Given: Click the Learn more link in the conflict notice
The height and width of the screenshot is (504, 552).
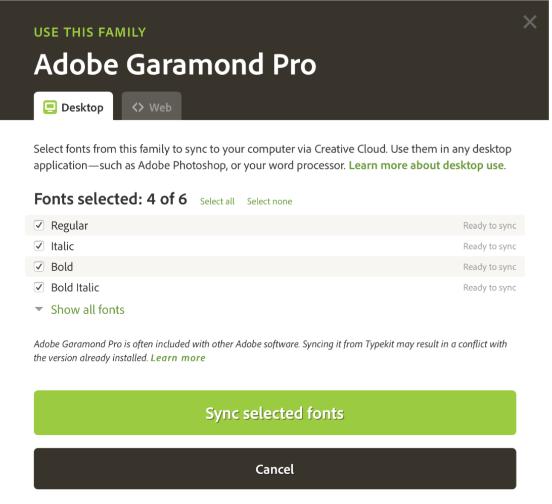Looking at the screenshot, I should point(178,358).
